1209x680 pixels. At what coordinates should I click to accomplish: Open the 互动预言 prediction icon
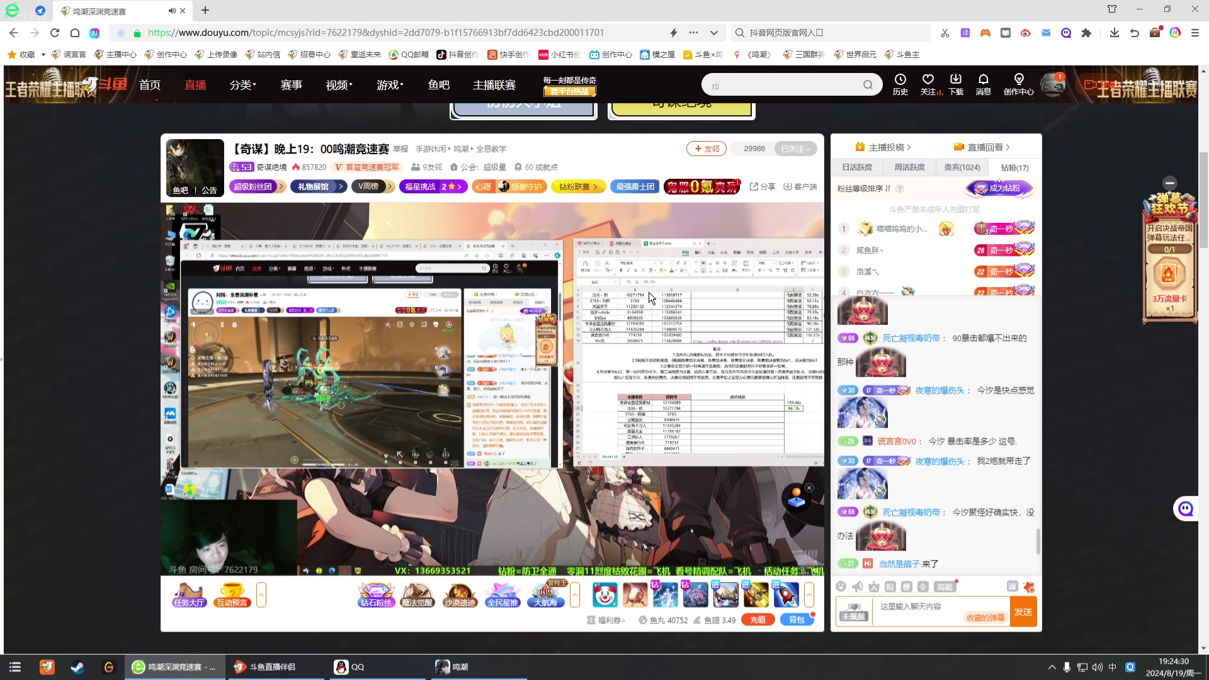232,595
